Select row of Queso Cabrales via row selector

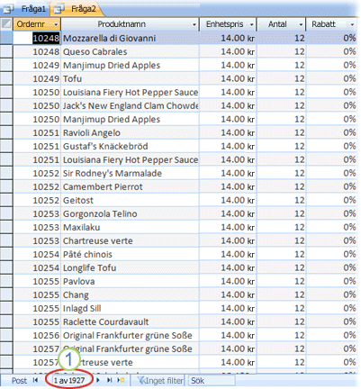[6, 51]
